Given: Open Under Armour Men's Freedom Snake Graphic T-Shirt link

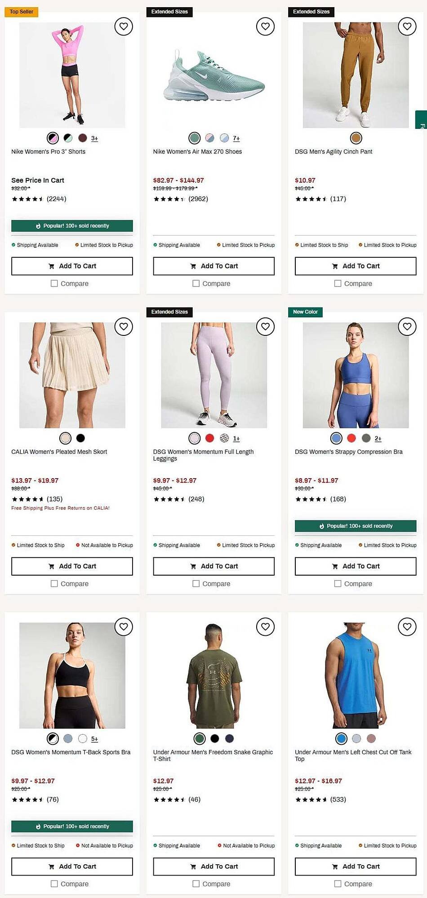Looking at the screenshot, I should point(213,755).
